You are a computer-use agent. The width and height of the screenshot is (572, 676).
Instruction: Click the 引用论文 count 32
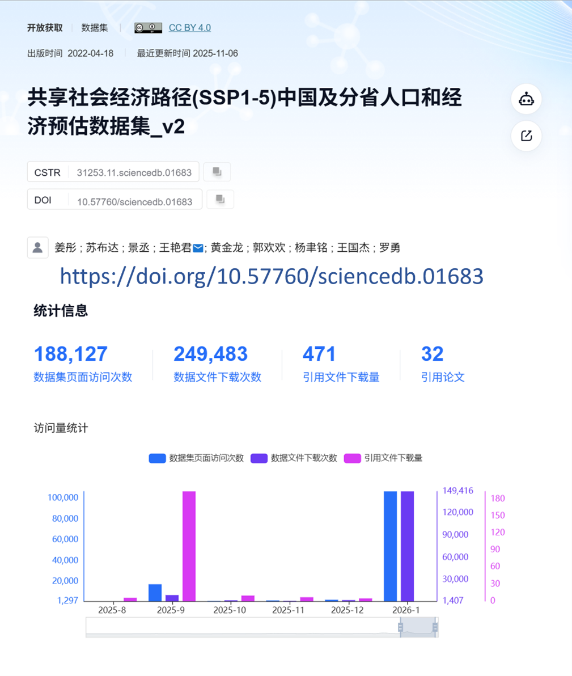[432, 354]
